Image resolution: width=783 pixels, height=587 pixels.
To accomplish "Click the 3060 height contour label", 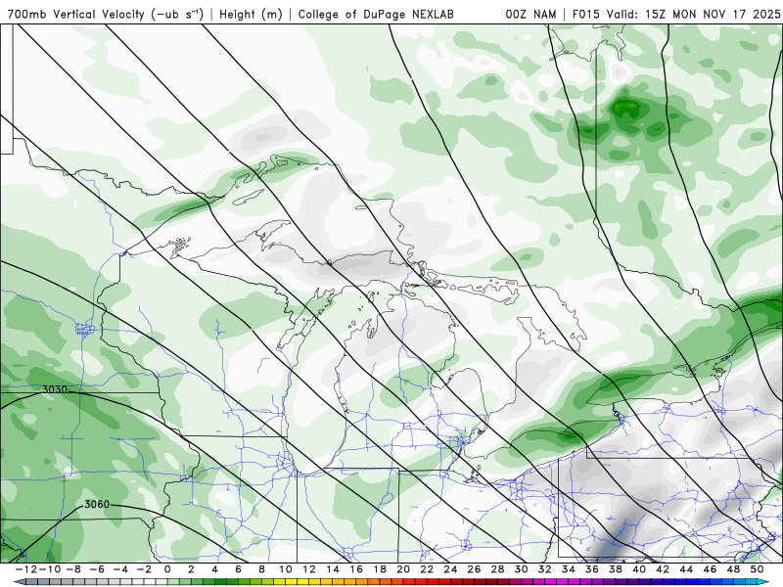I will click(x=96, y=504).
